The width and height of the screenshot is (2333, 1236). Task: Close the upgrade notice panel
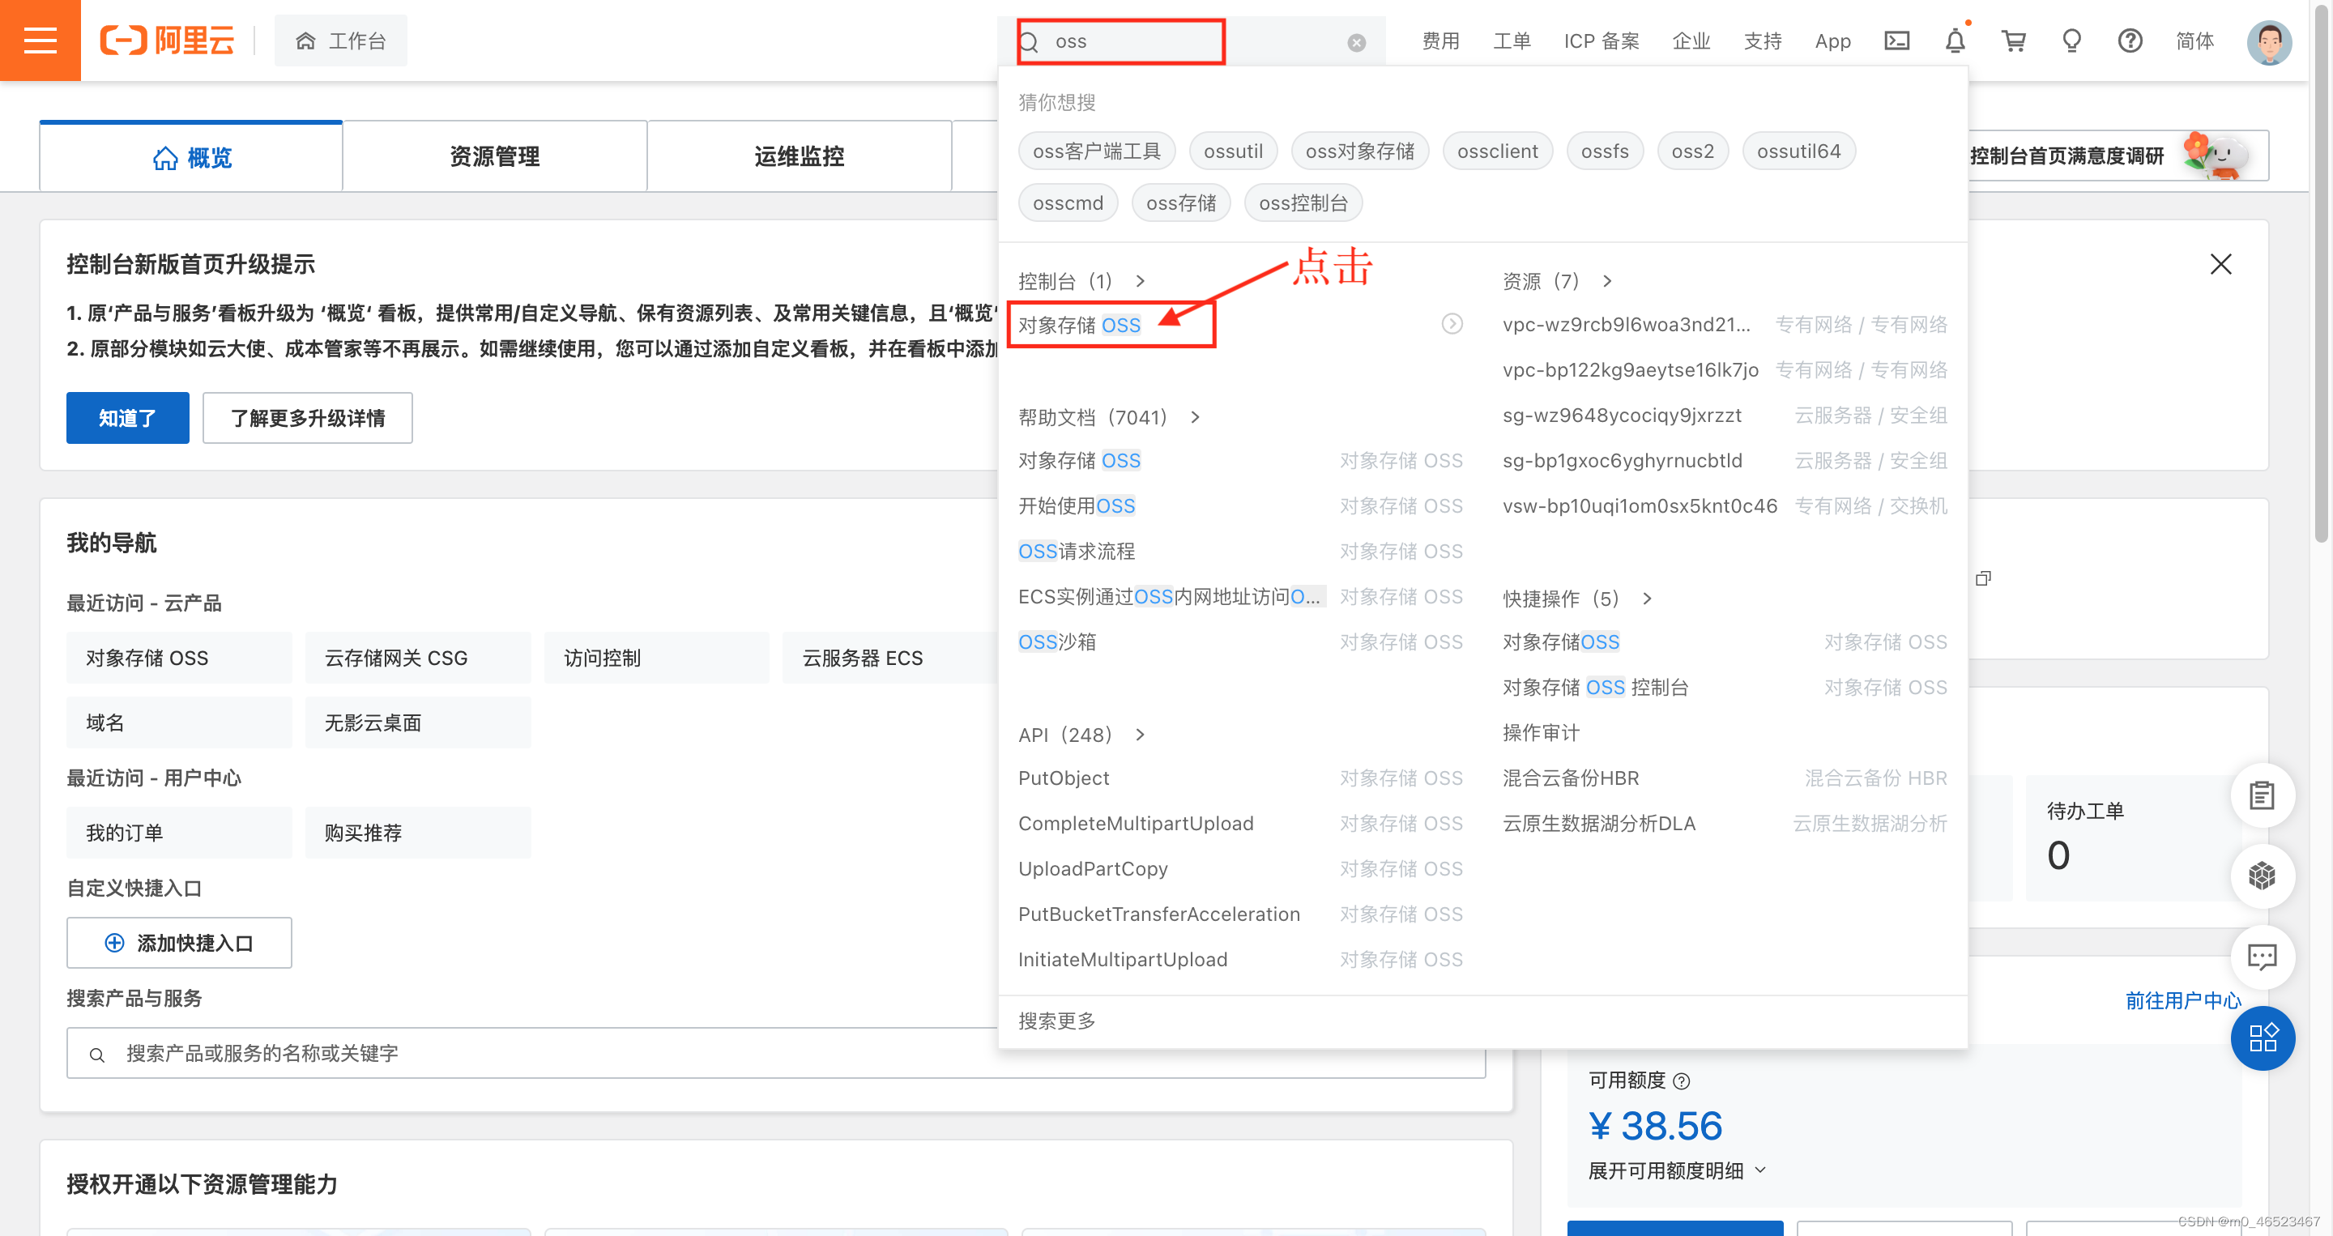(2220, 264)
